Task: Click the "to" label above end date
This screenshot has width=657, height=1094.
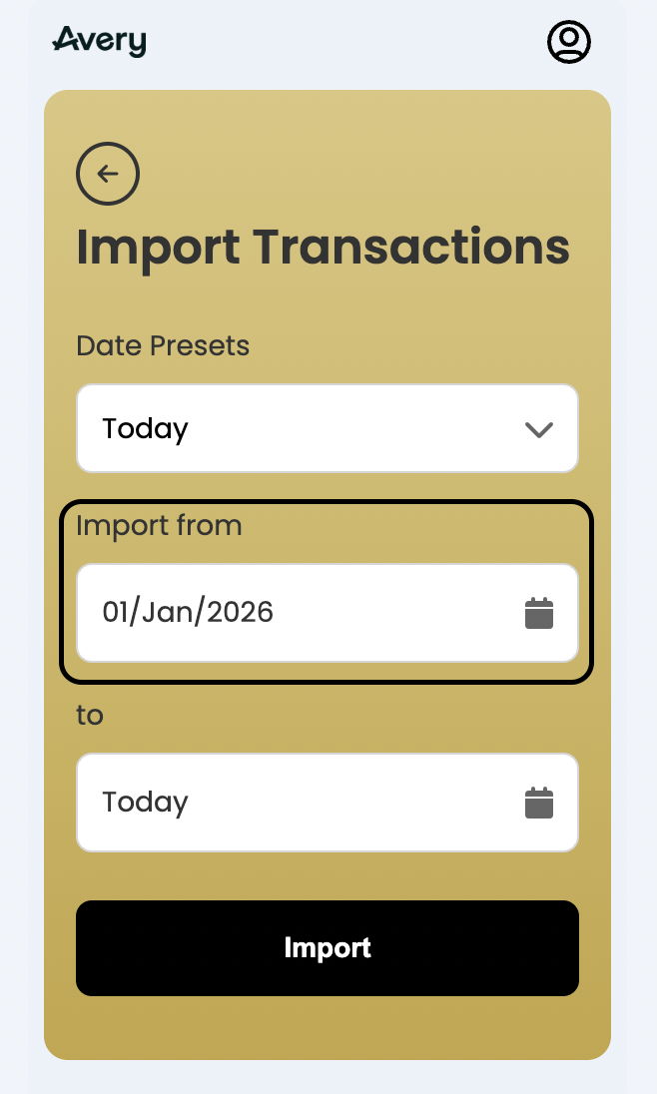Action: click(90, 716)
